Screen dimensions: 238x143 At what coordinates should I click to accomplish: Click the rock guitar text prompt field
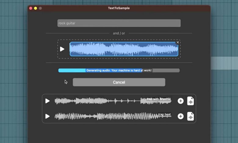point(119,23)
